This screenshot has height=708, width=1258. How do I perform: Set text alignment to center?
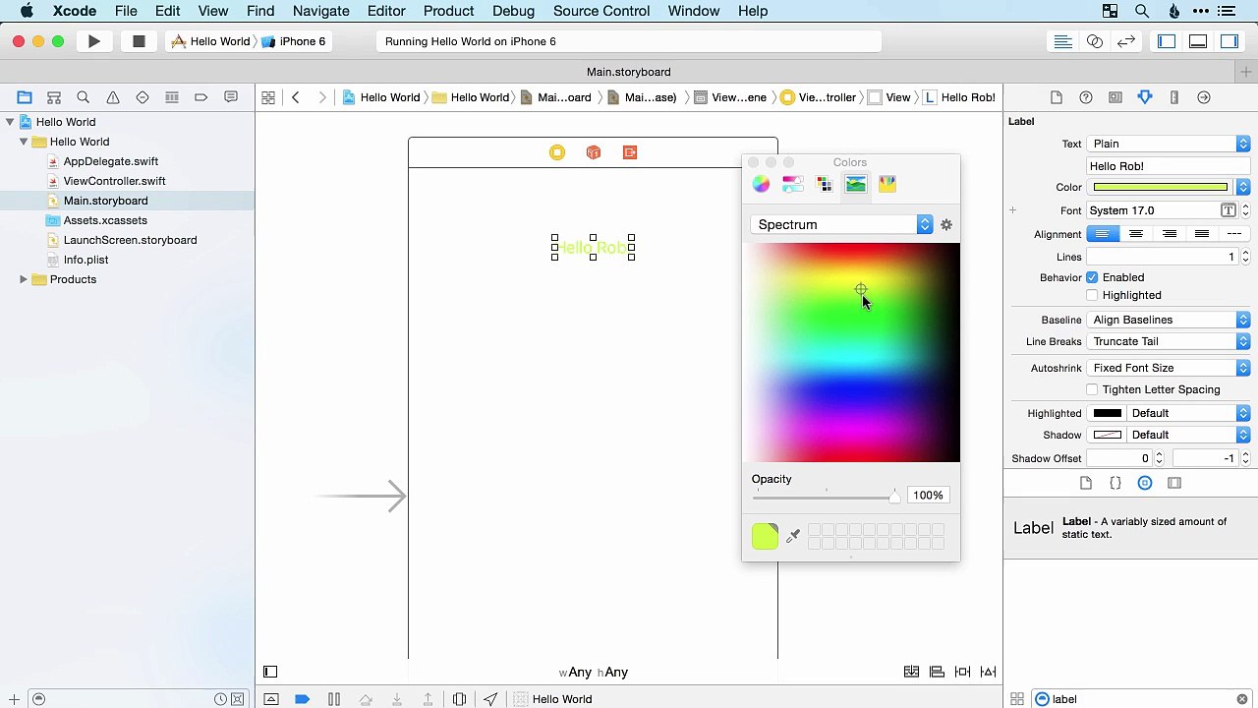(x=1136, y=234)
